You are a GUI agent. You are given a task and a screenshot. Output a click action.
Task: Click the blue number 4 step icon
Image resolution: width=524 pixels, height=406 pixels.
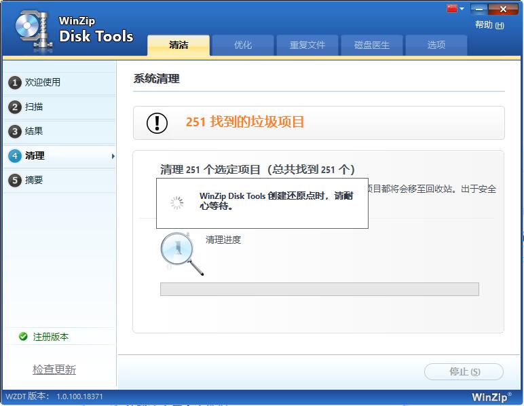(x=15, y=156)
